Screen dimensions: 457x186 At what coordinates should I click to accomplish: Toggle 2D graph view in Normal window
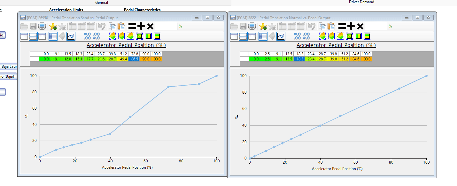(281, 36)
